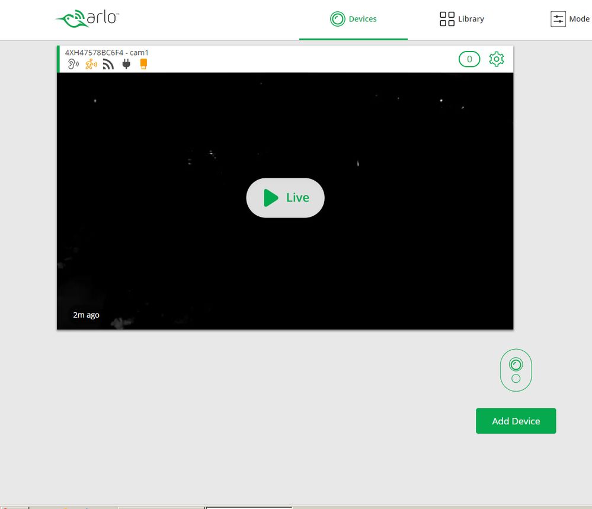Click the Add Device button
This screenshot has width=592, height=509.
[516, 421]
